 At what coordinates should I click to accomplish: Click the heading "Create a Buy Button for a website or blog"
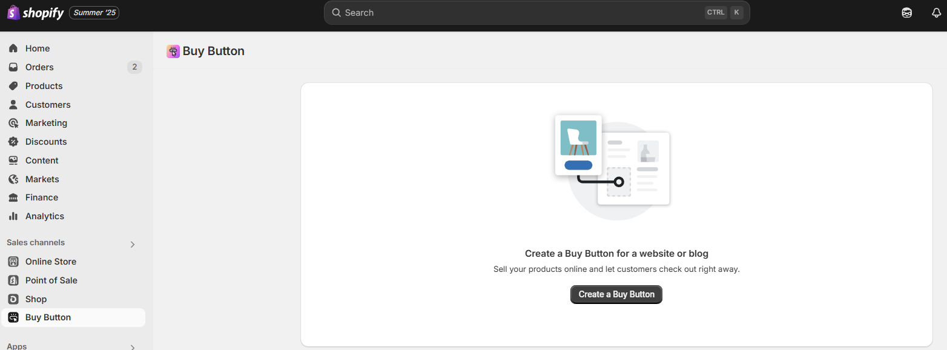point(616,254)
